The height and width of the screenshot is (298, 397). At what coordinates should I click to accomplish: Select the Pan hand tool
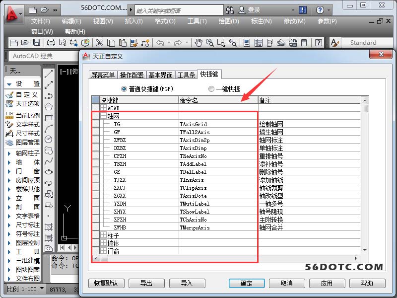pyautogui.click(x=198, y=43)
